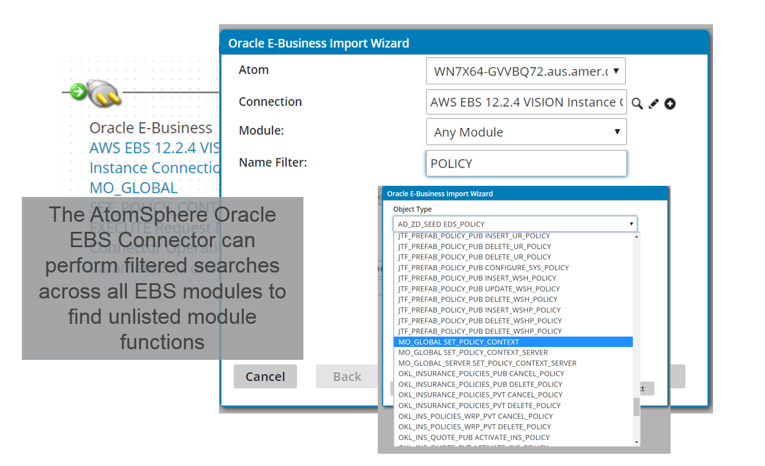Screen dimensions: 765x466
Task: Choose JTF_PREFAB_POLICY_PUB DELETE_WSH_POLICY option
Action: [513, 300]
